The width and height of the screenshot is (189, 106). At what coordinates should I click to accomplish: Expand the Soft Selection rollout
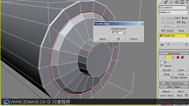point(174,83)
